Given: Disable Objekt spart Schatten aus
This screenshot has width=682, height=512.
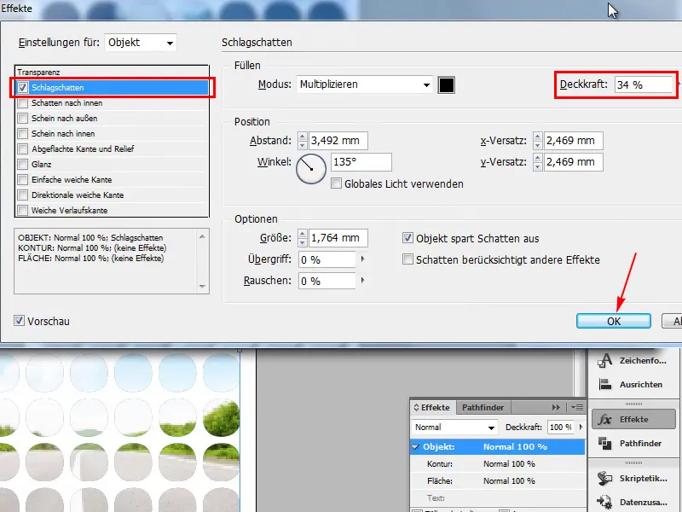Looking at the screenshot, I should (x=407, y=239).
